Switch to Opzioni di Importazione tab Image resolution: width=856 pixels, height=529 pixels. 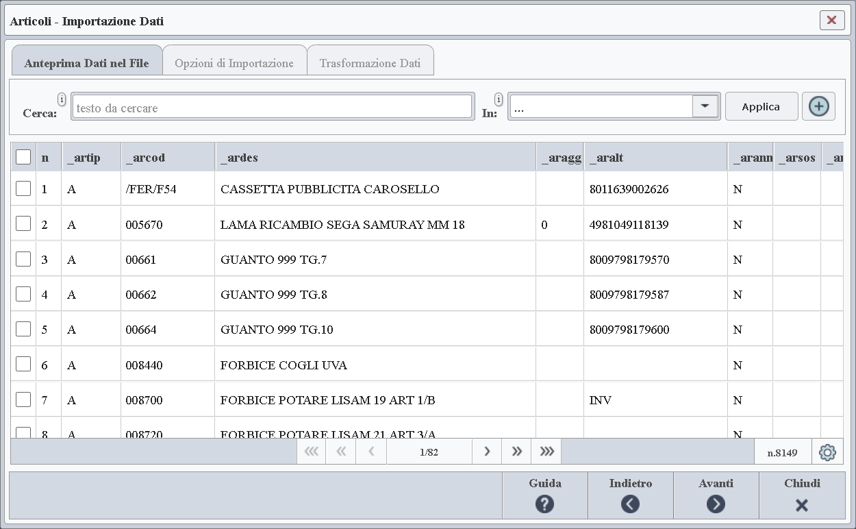[234, 63]
